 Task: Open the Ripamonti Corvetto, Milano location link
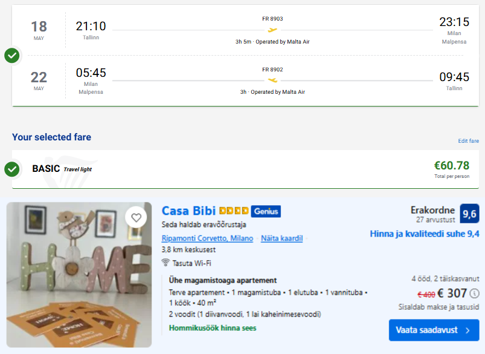pyautogui.click(x=207, y=238)
